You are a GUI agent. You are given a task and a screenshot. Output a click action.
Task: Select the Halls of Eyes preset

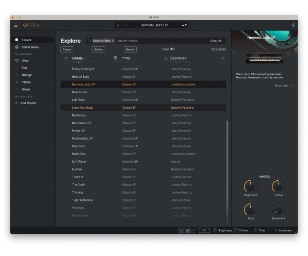point(143,77)
